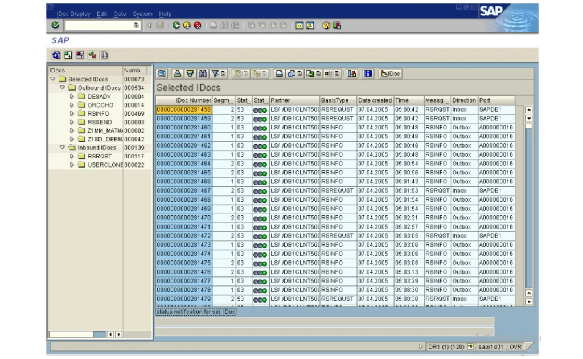583x359 pixels.
Task: Click the Direction column header
Action: pos(464,100)
